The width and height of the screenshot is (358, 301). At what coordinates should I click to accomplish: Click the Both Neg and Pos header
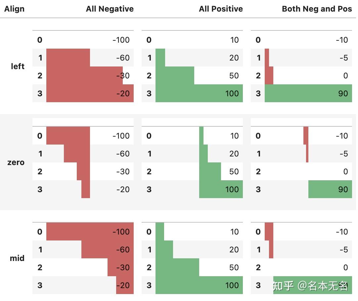[x=317, y=9]
